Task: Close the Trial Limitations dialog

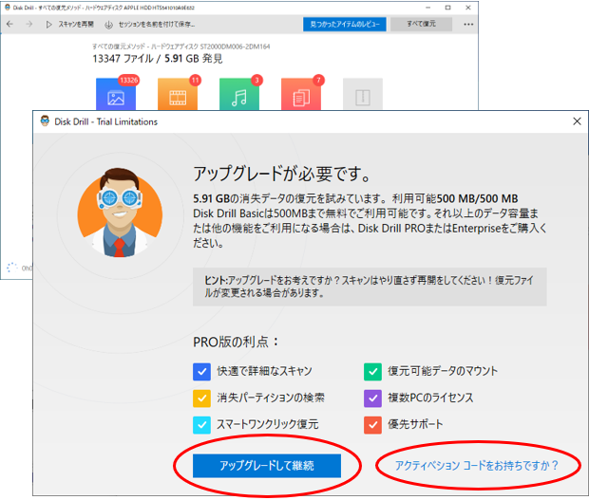Action: point(577,121)
